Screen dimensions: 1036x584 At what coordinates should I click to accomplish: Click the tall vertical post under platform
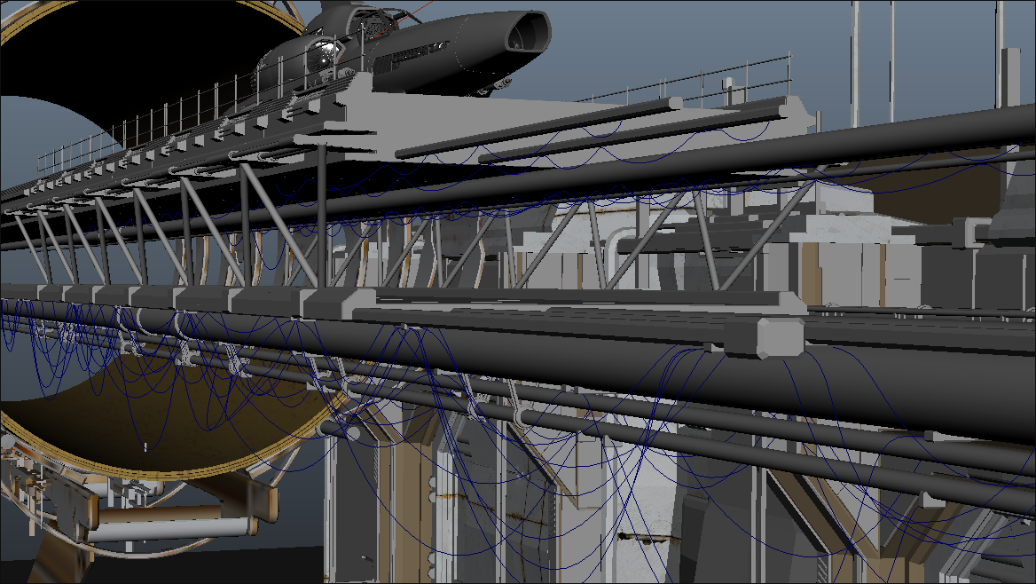coord(322,217)
